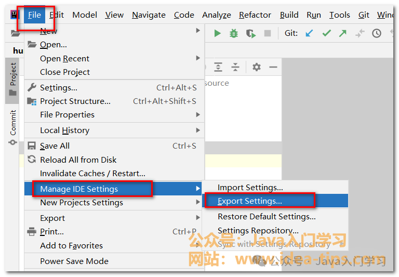Screen dimensions: 399x277
Task: Expand the File Properties submenu
Action: [114, 114]
